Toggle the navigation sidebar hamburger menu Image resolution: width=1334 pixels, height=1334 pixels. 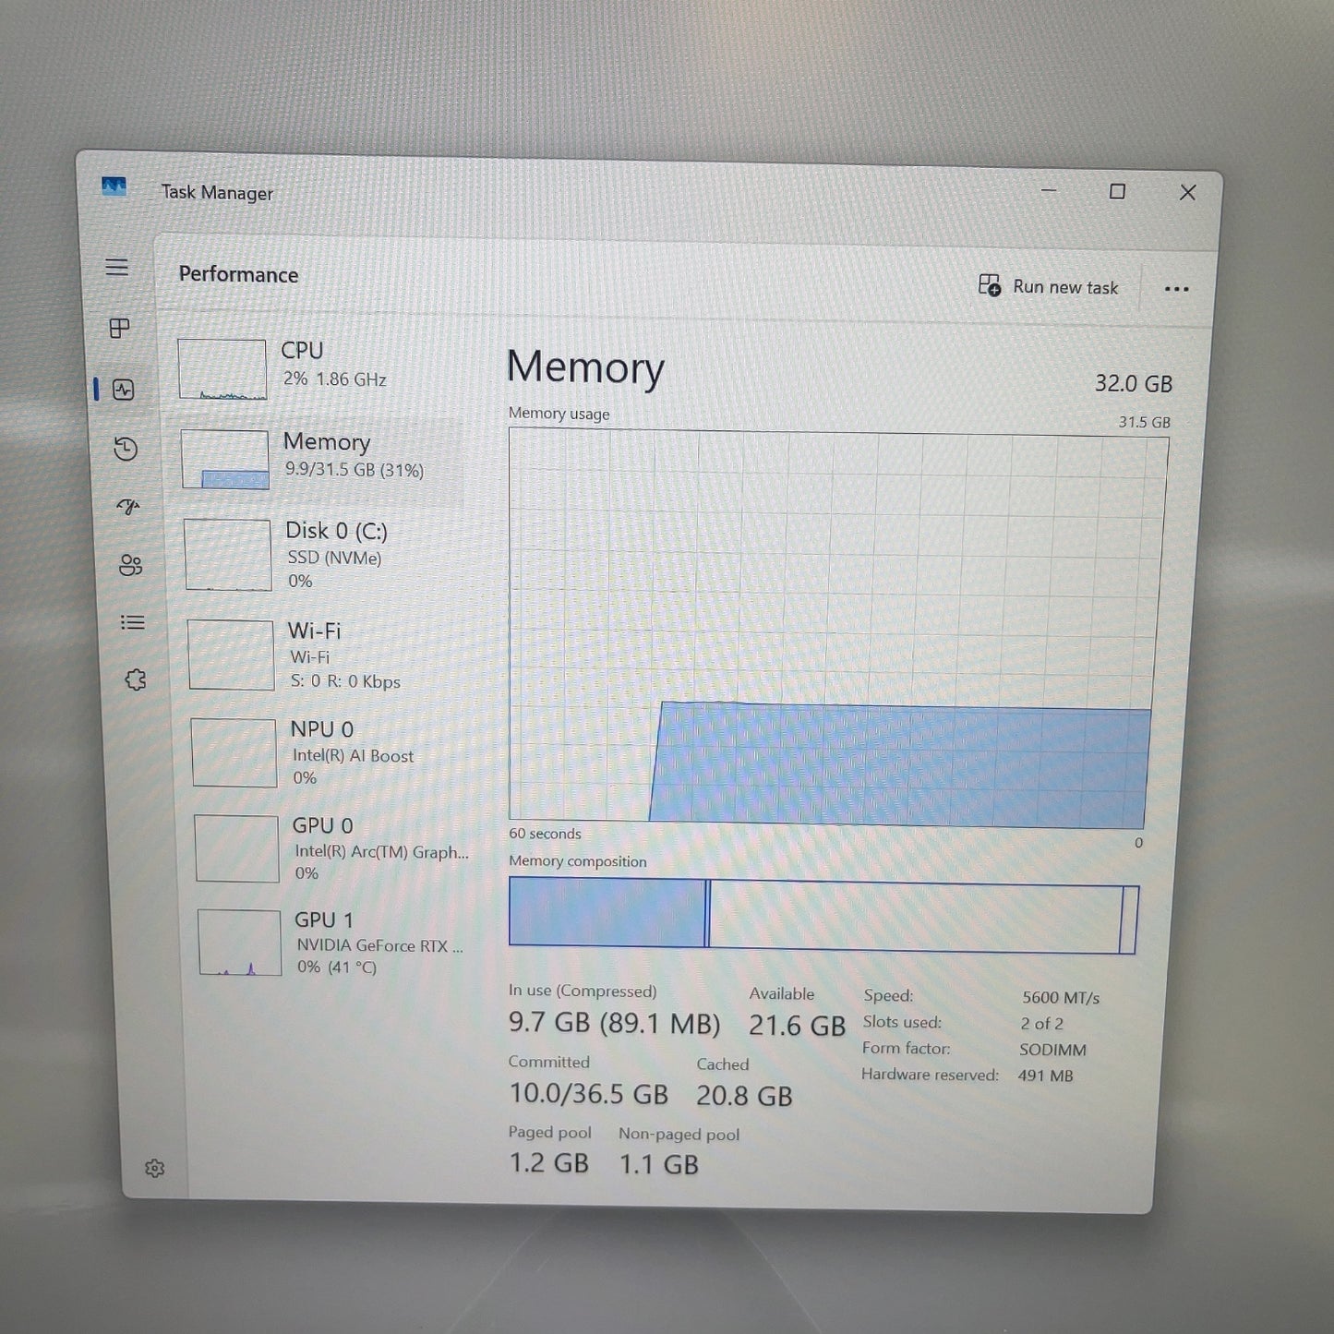pyautogui.click(x=117, y=267)
